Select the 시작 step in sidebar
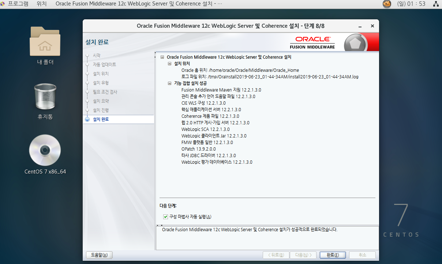This screenshot has width=442, height=264. (97, 55)
